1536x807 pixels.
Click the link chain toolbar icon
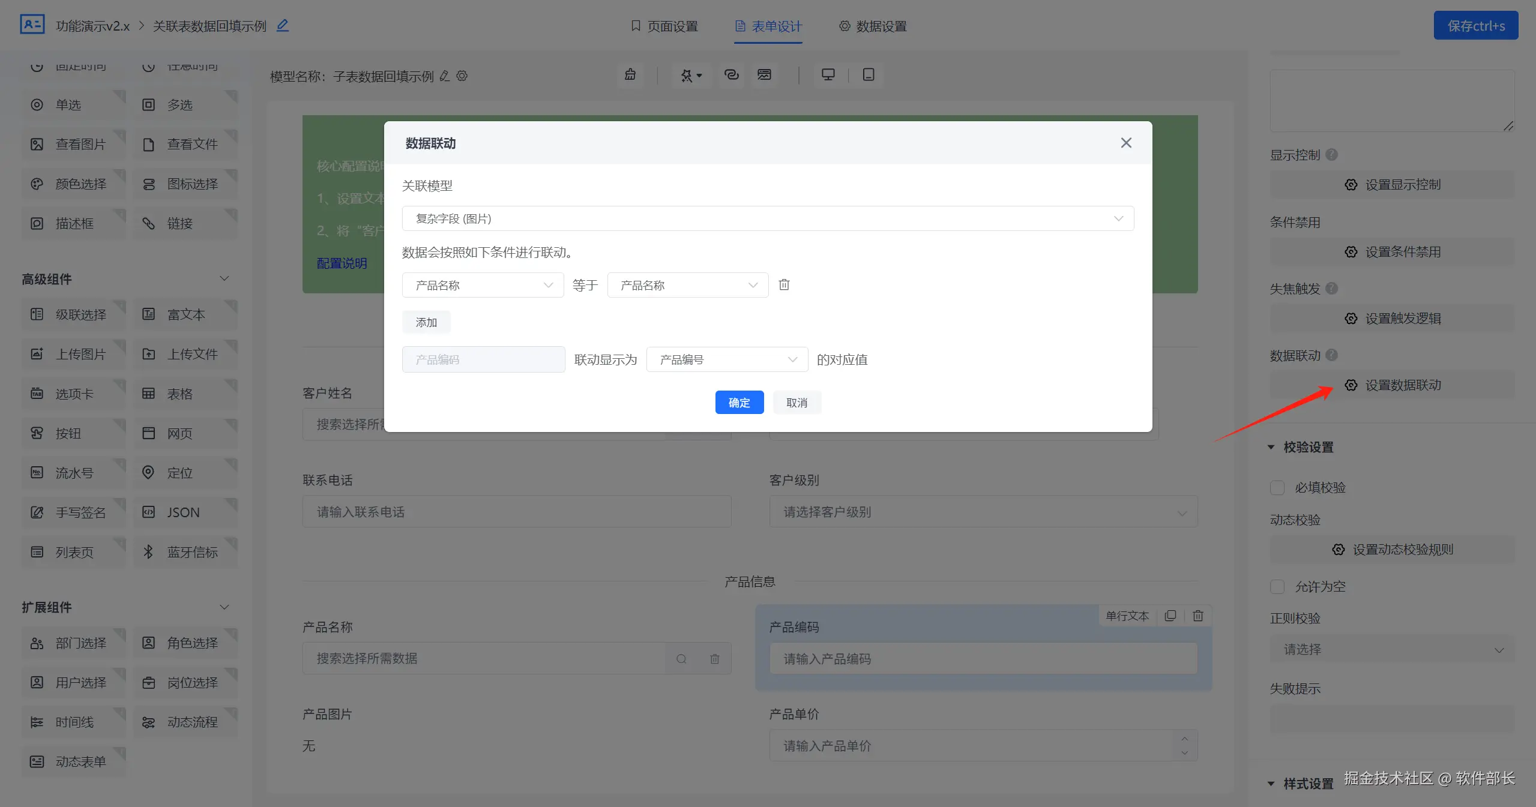point(731,74)
